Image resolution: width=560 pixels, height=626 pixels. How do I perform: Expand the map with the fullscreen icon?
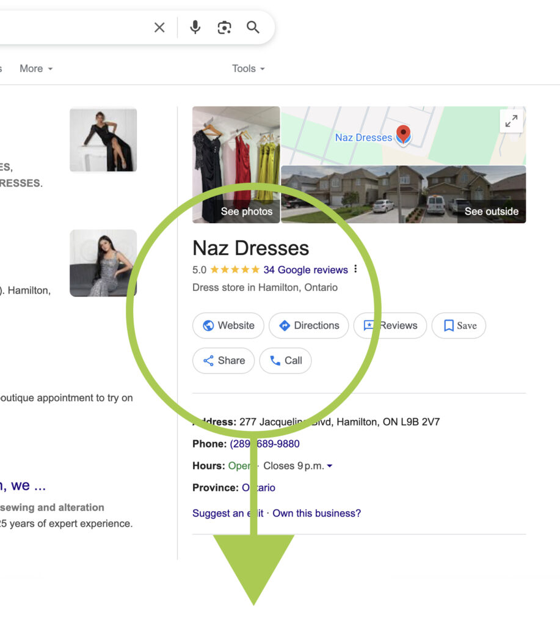(511, 122)
